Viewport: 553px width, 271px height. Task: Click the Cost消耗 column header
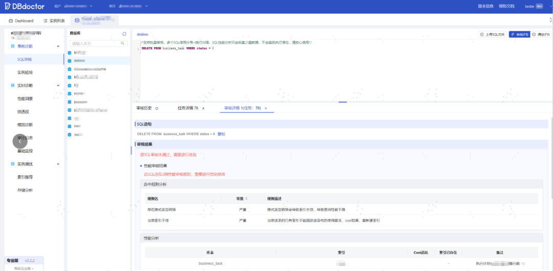coord(421,252)
